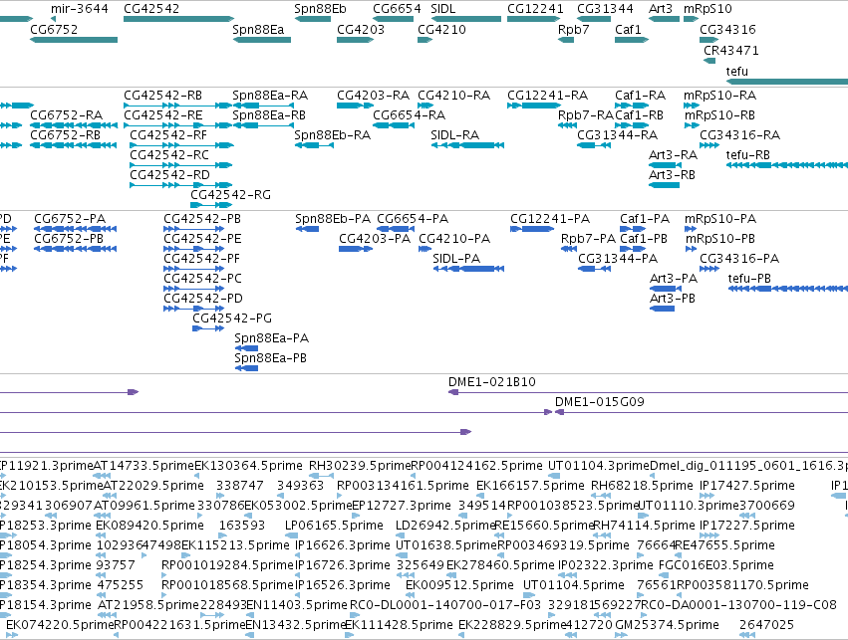
Task: Click the "tefu-RB" transcript label
Action: pos(748,155)
